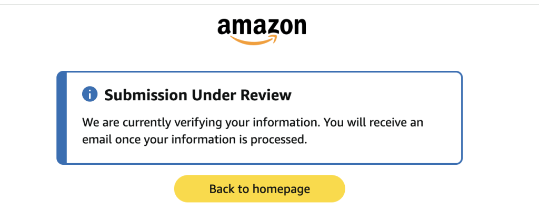
Task: Click the verification message paragraph
Action: (x=253, y=131)
